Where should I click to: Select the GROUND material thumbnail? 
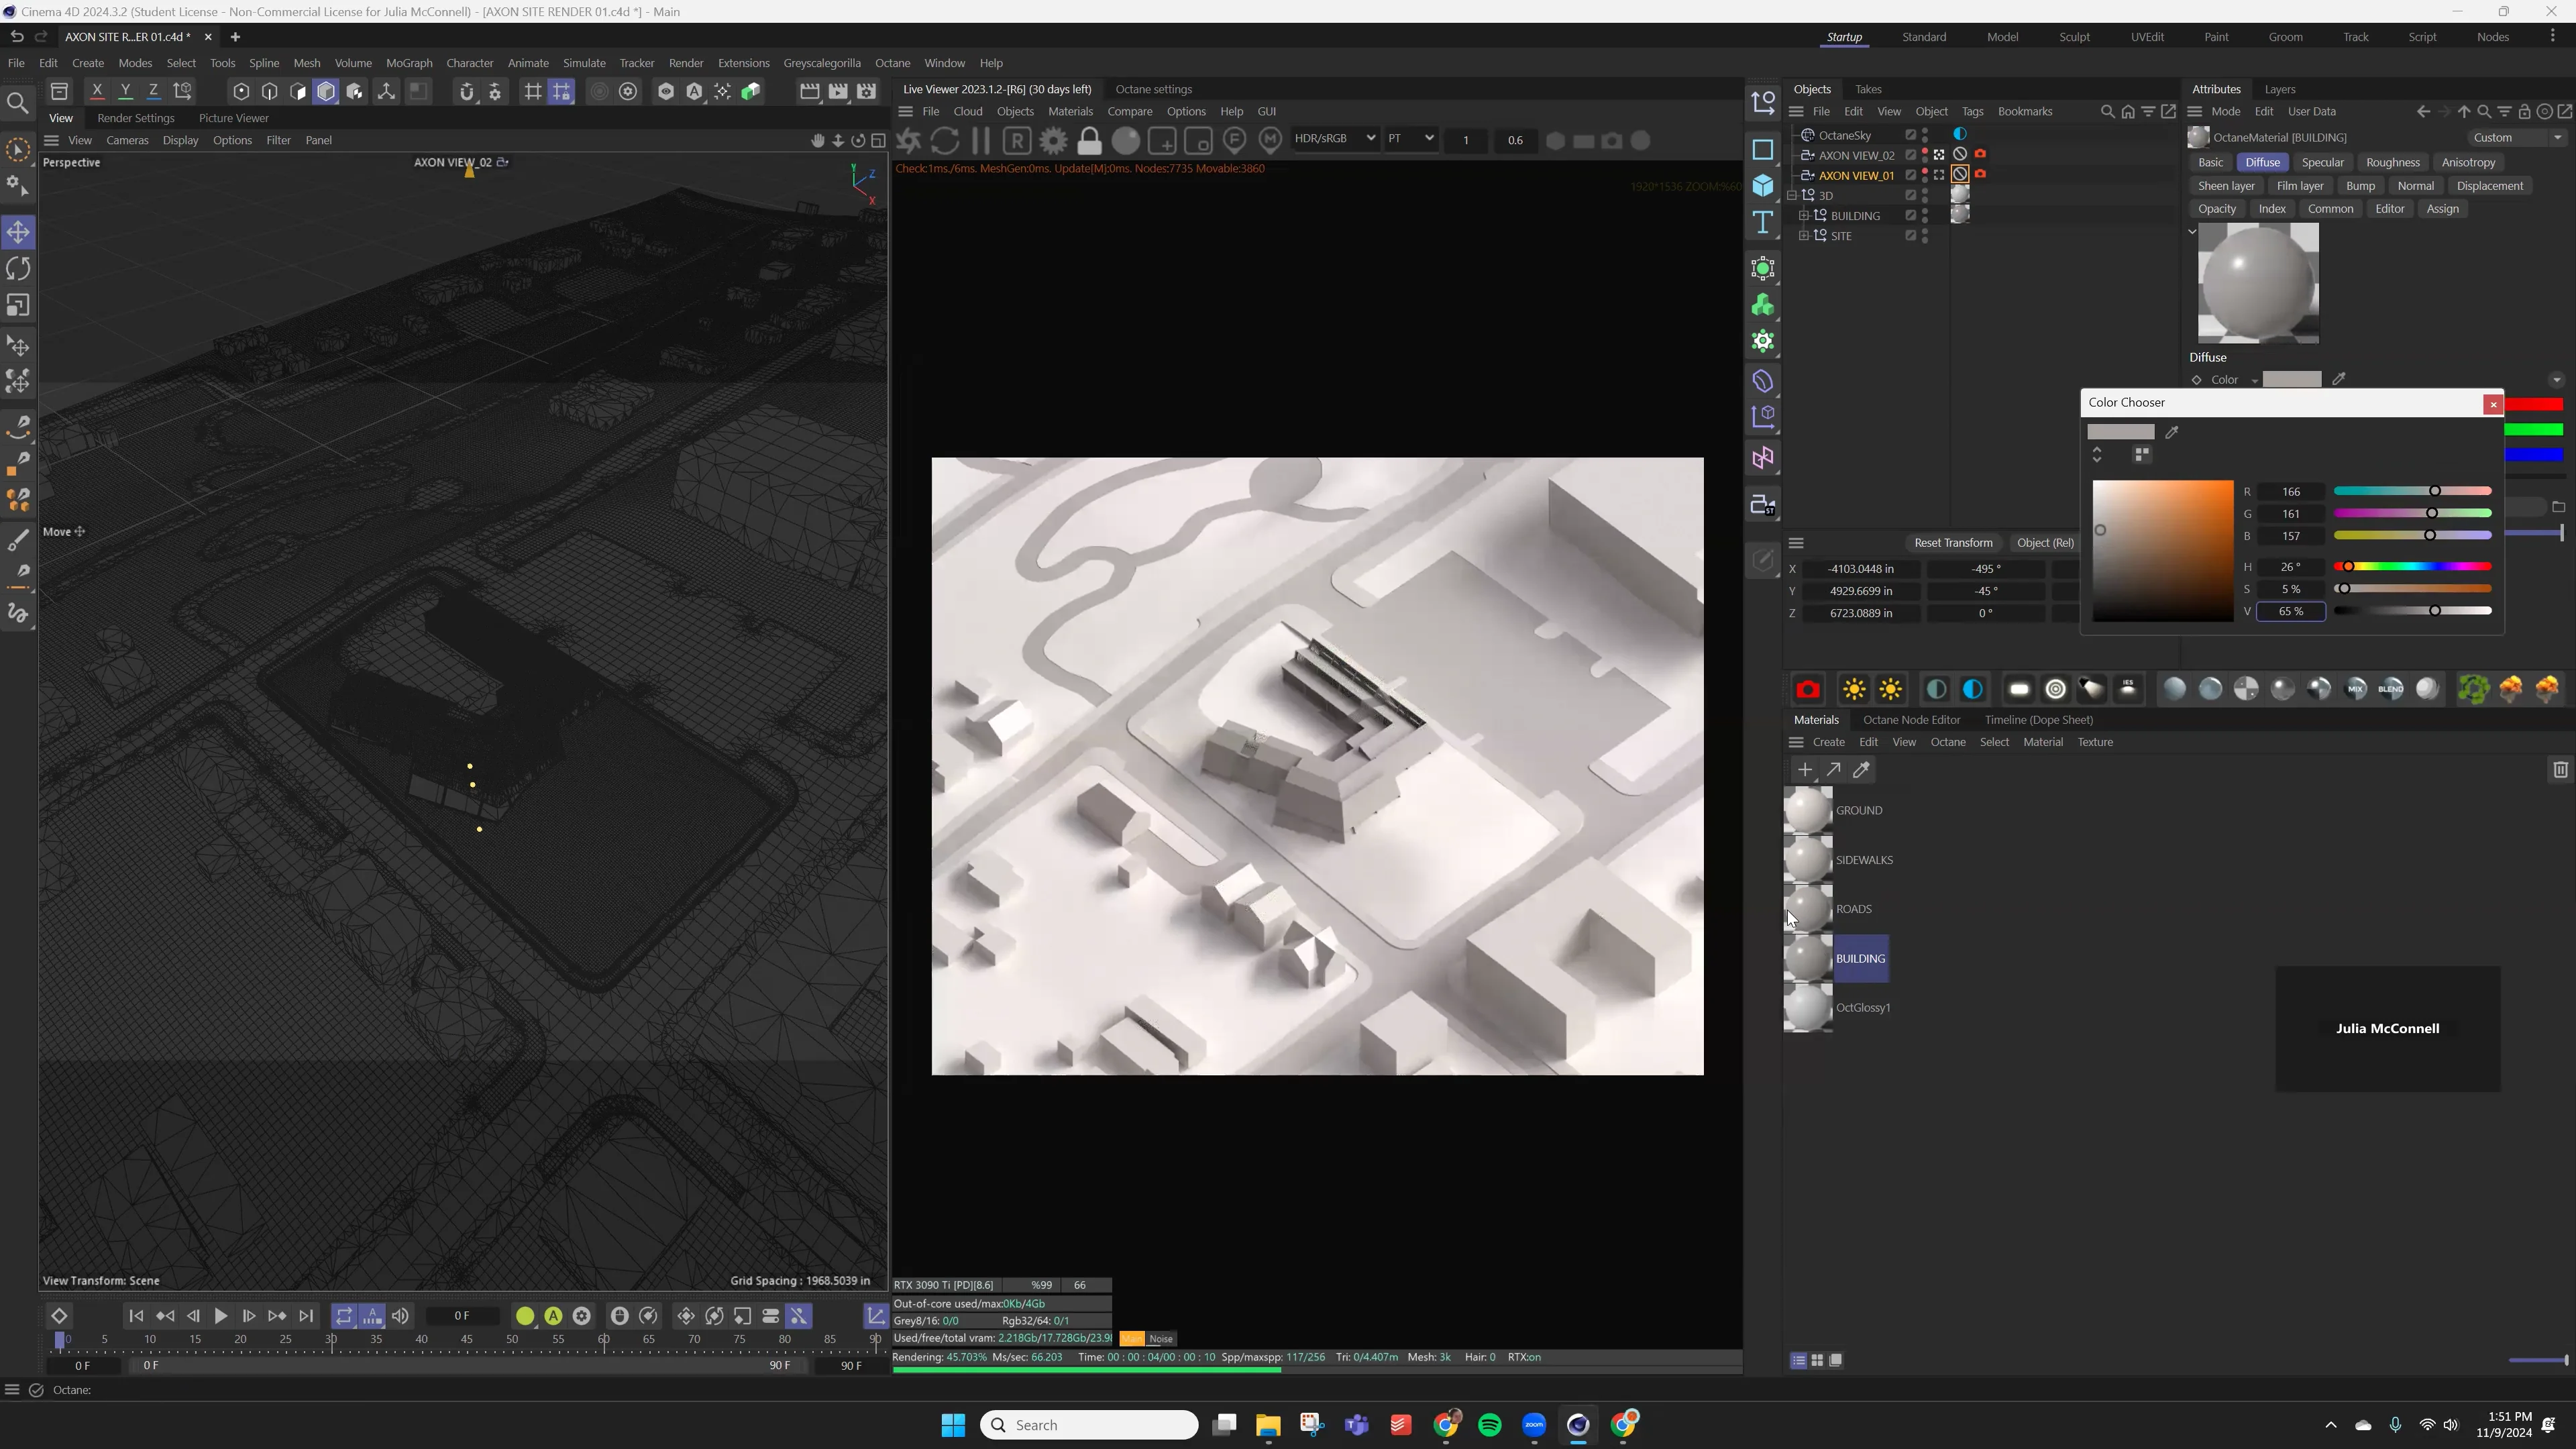click(x=1807, y=810)
